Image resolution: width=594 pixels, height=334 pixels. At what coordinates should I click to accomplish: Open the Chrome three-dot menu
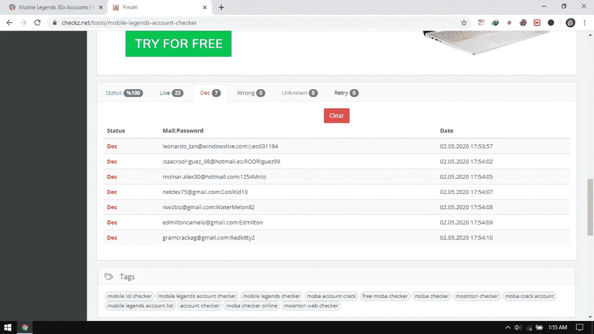click(x=584, y=23)
